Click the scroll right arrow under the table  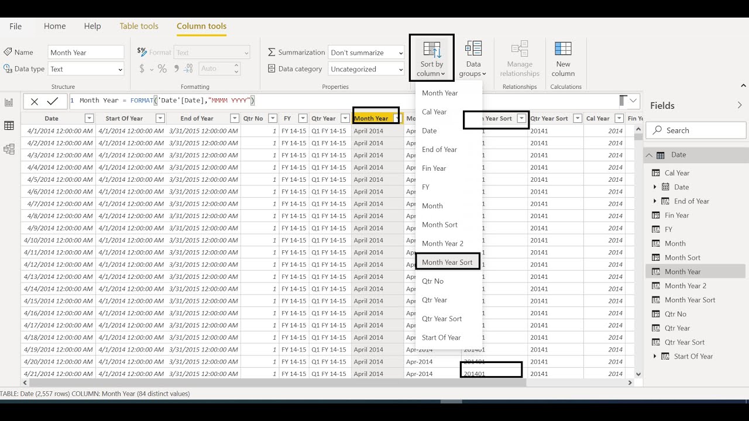(x=630, y=383)
